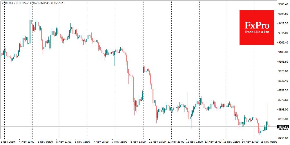Click the 9020.00 price axis label
Image resolution: width=290 pixels, height=145 pixels.
point(283,71)
